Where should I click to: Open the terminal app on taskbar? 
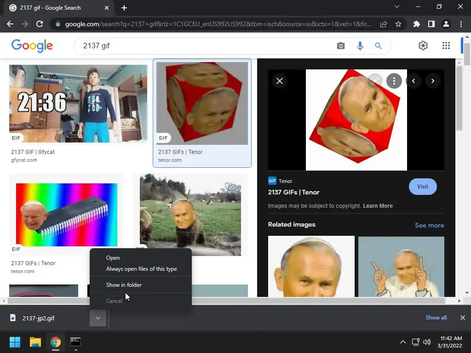pos(75,342)
